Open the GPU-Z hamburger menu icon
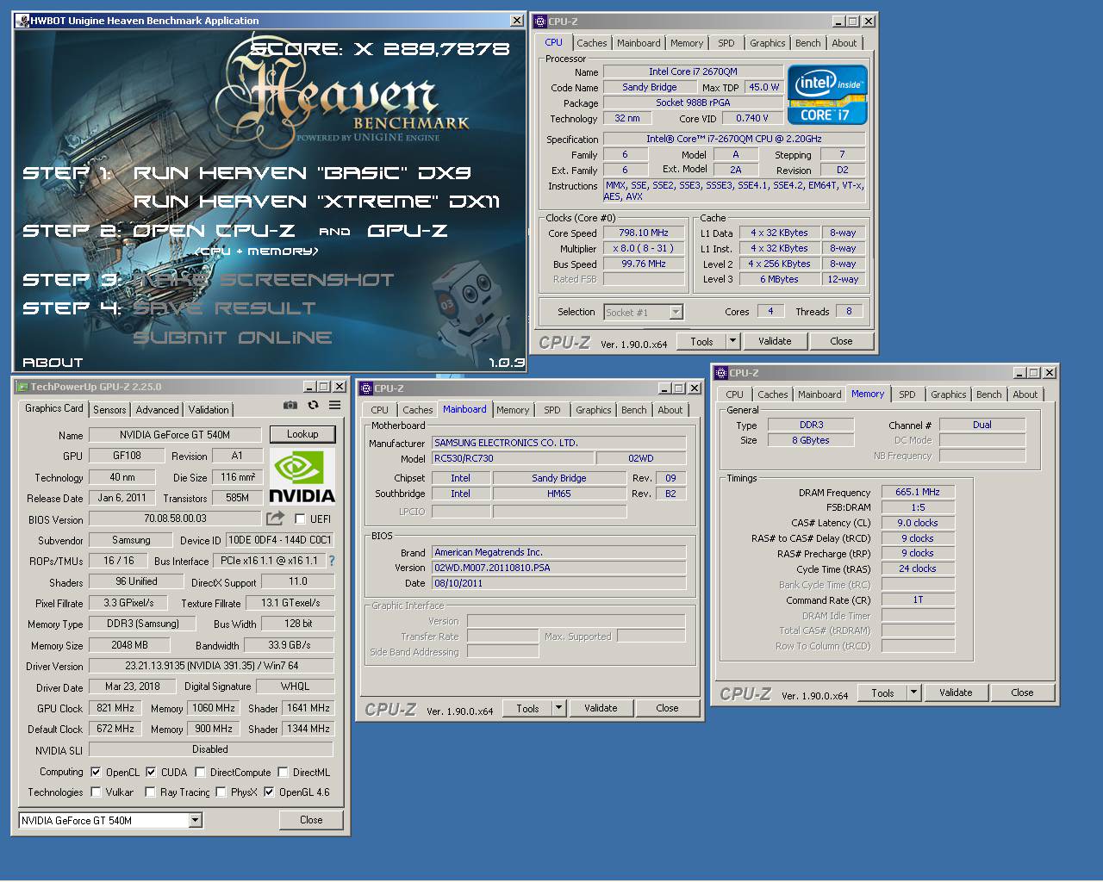This screenshot has width=1103, height=882. click(334, 405)
